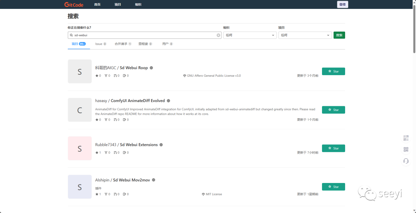The height and width of the screenshot is (213, 416).
Task: Expand the 项目 filter dropdown
Action: [x=305, y=35]
